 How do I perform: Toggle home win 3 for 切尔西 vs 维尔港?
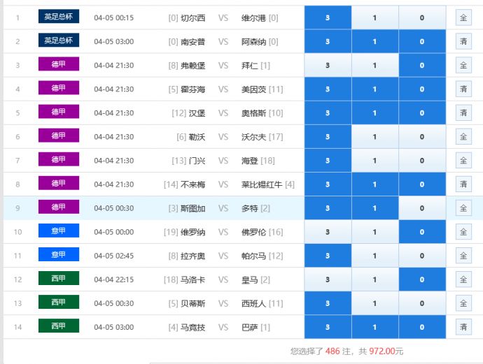(328, 17)
